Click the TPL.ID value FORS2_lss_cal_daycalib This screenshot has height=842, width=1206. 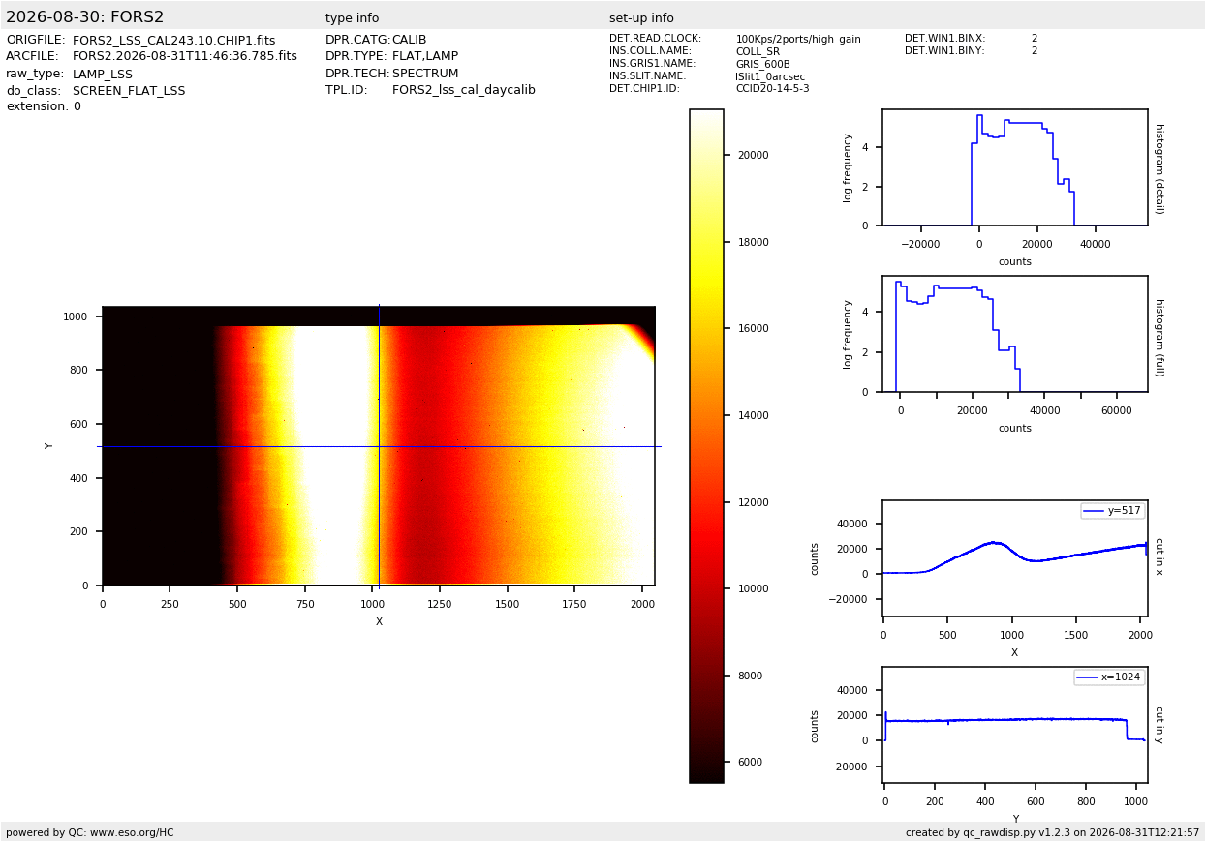pyautogui.click(x=464, y=90)
